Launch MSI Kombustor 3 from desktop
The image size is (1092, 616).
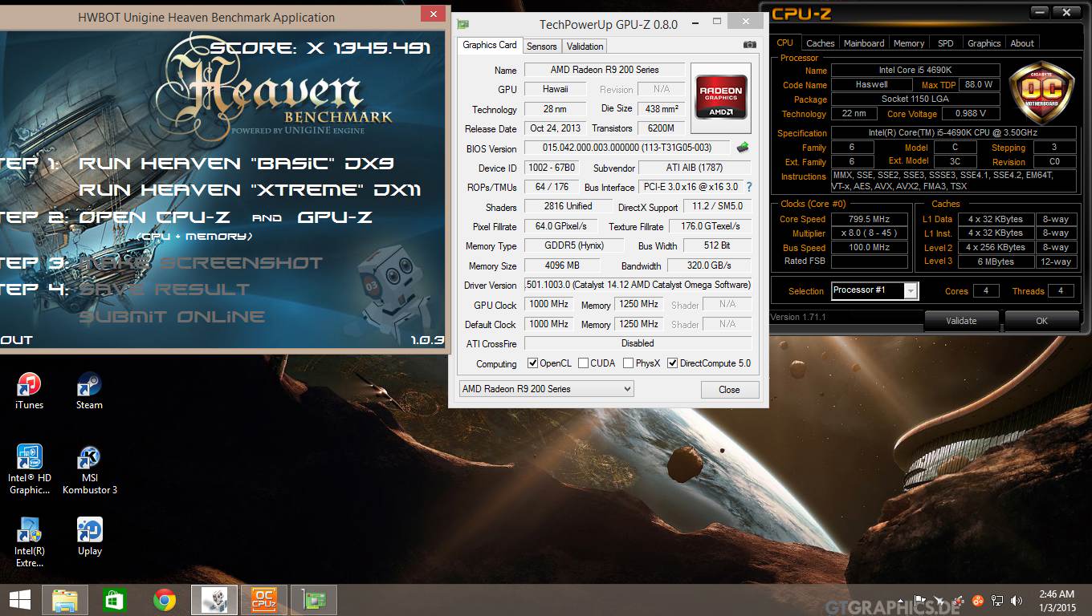(x=90, y=470)
